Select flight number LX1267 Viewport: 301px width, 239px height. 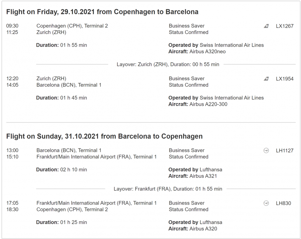click(x=284, y=26)
